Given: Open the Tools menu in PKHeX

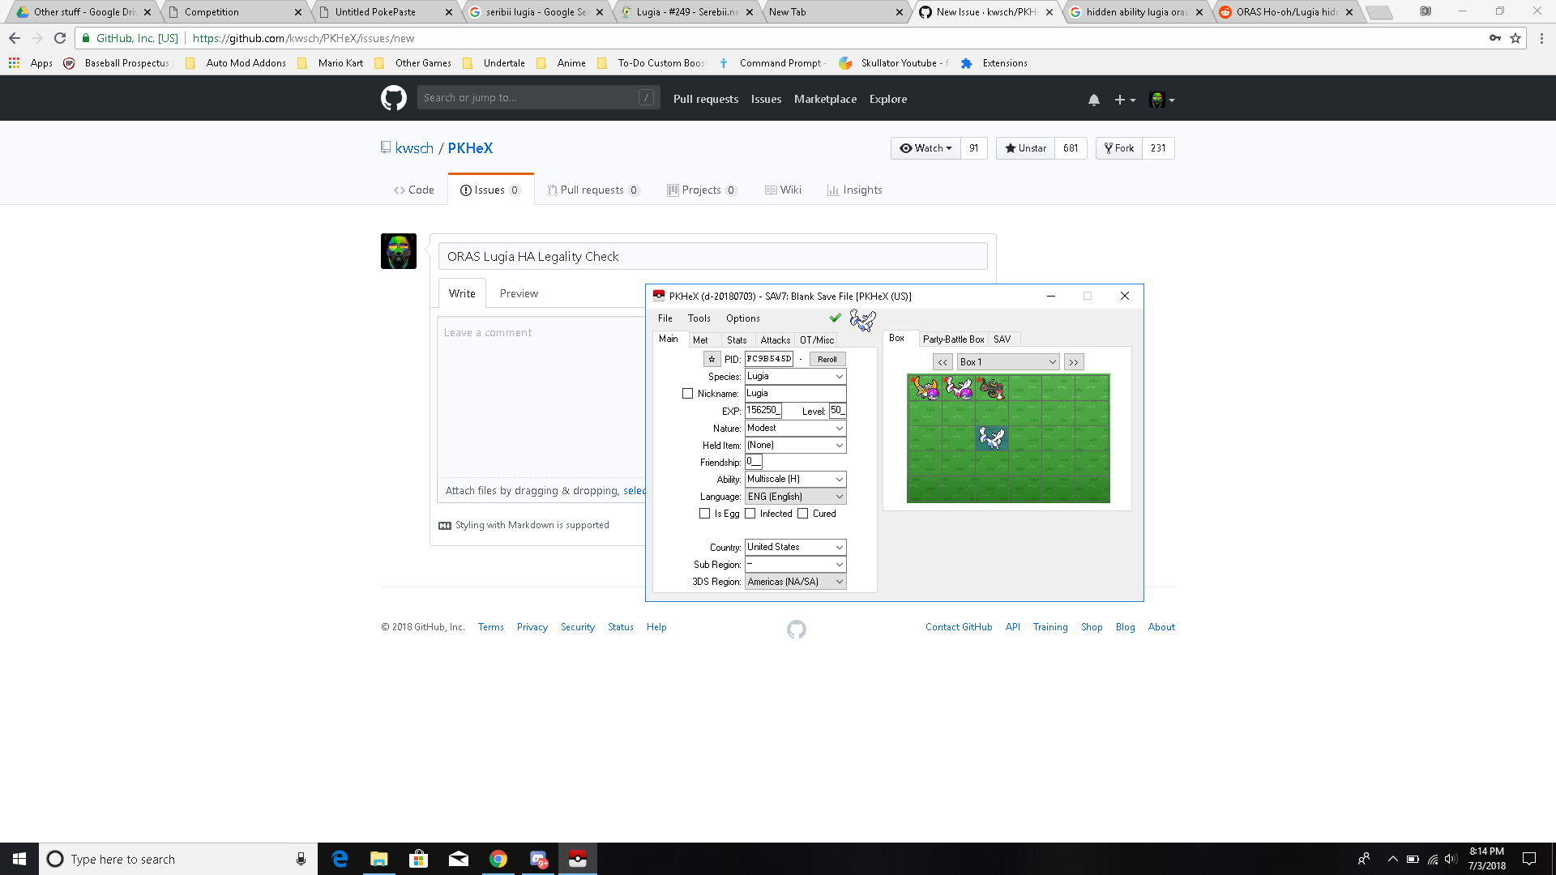Looking at the screenshot, I should tap(699, 318).
